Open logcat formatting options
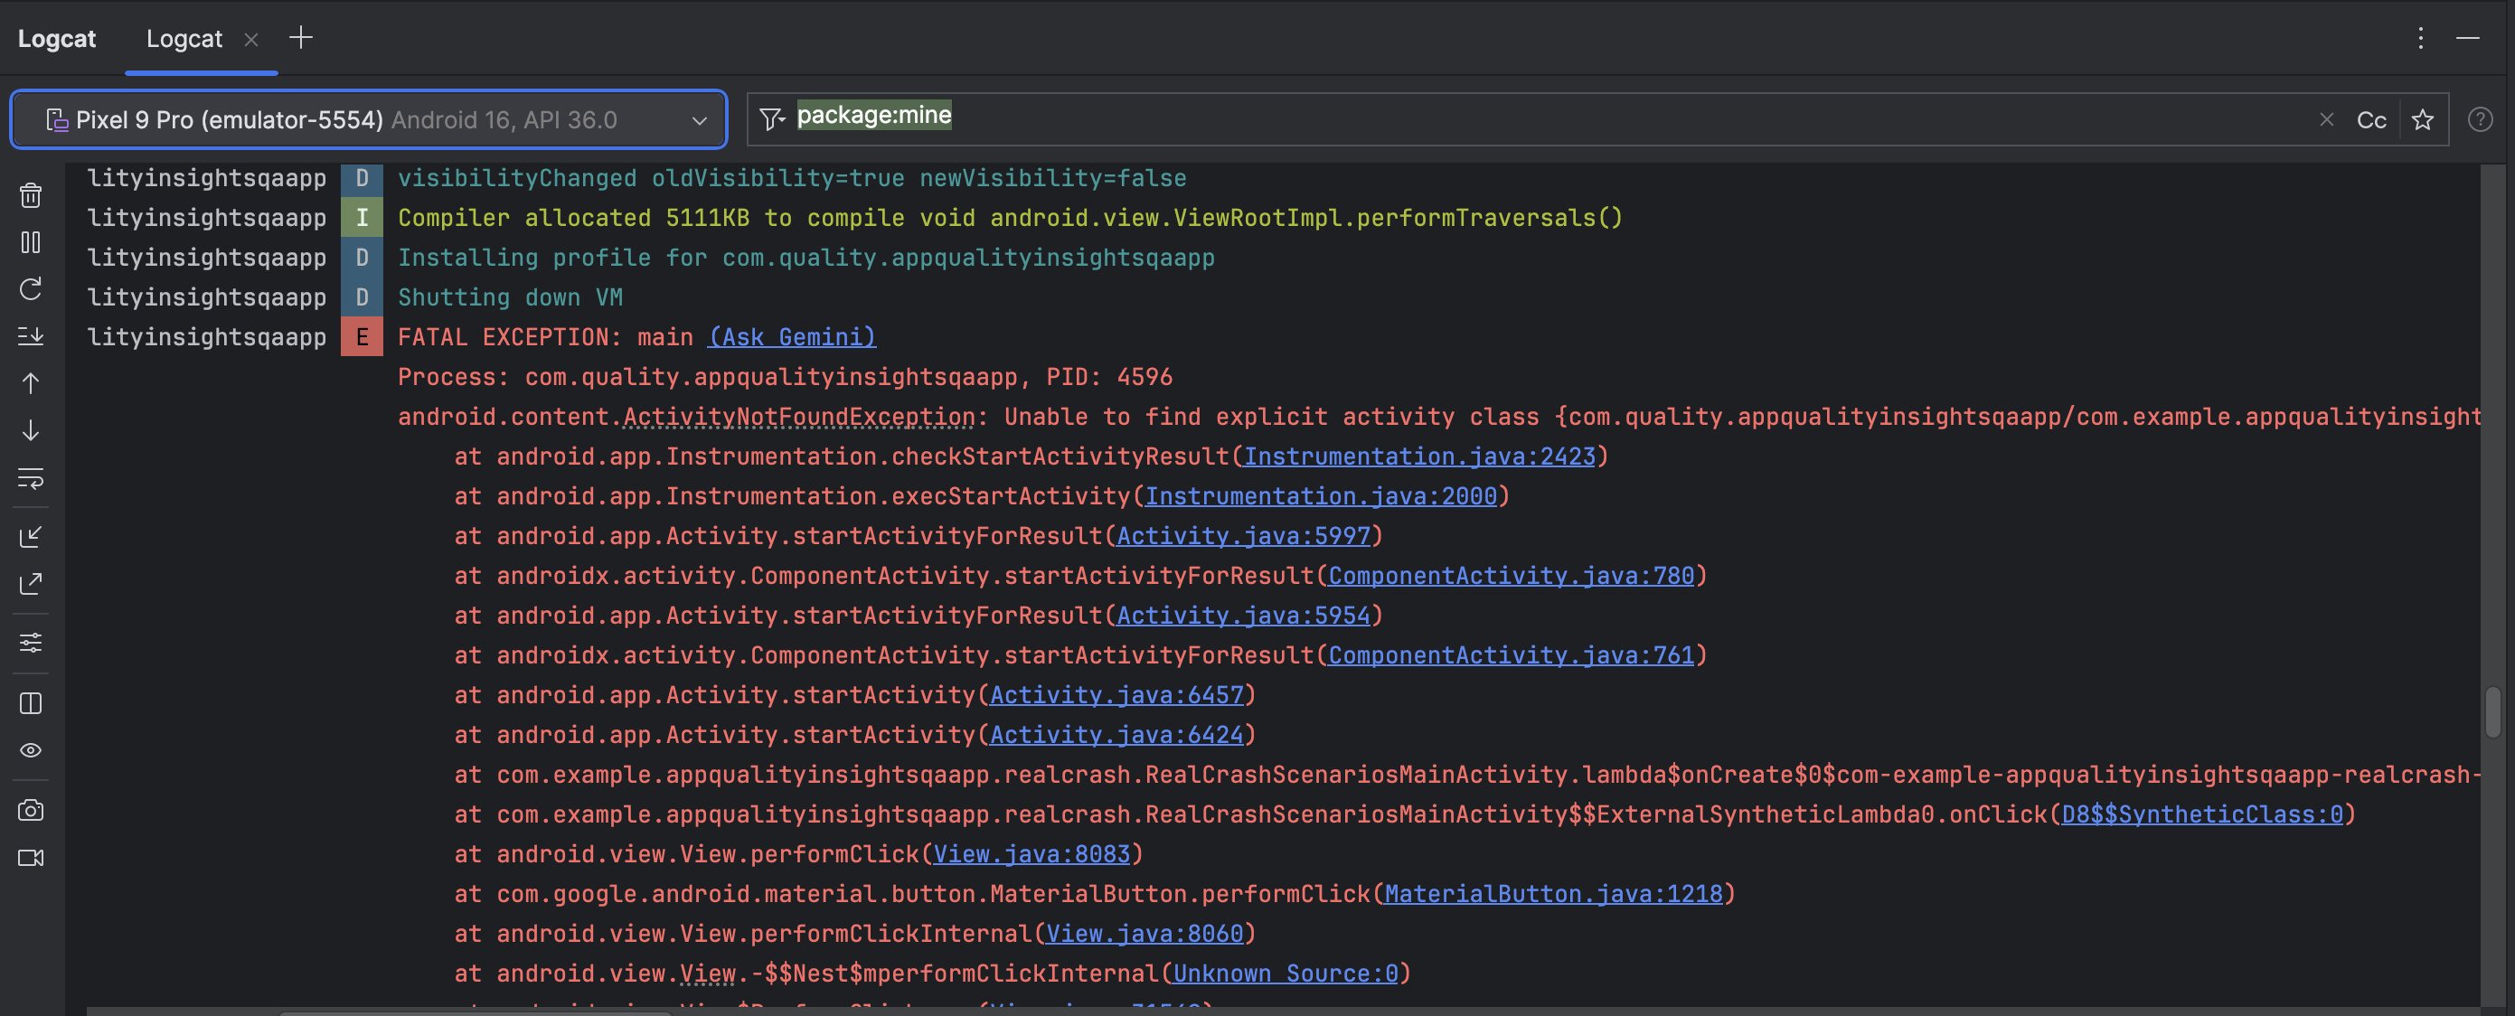The width and height of the screenshot is (2515, 1016). tap(30, 642)
